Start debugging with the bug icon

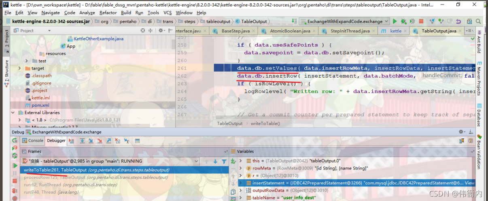403,21
